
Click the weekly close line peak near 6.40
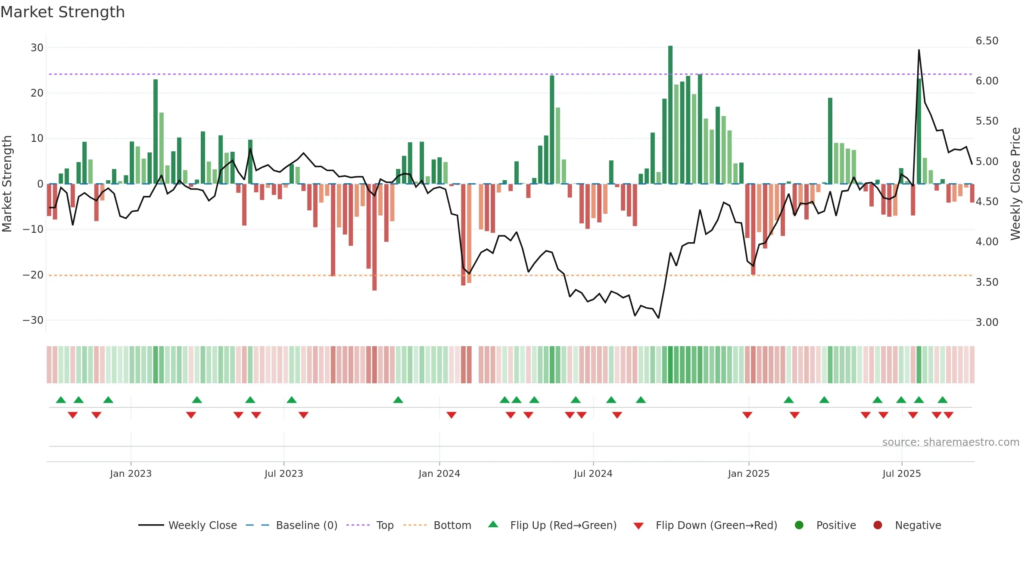919,50
